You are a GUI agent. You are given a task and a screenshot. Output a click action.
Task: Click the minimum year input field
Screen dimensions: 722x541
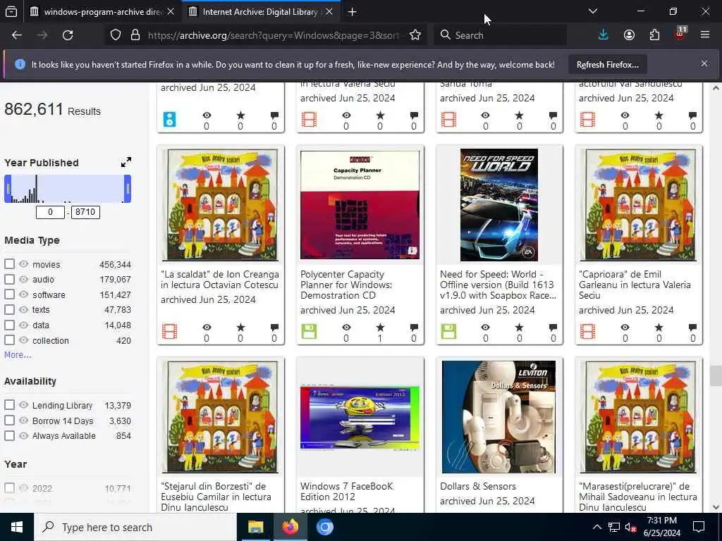[x=50, y=212]
